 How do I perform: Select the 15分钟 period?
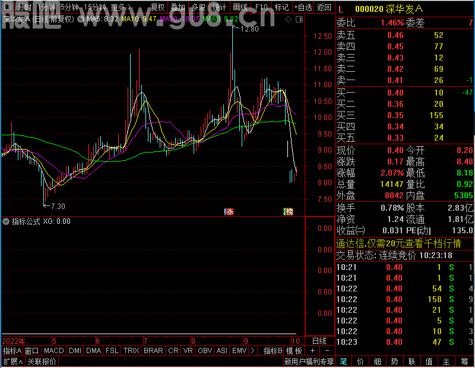tap(95, 7)
